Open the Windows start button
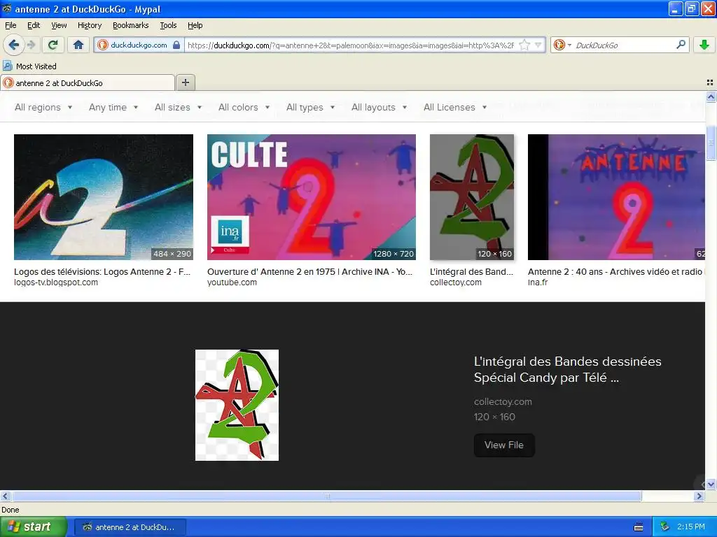717x537 pixels. [34, 527]
